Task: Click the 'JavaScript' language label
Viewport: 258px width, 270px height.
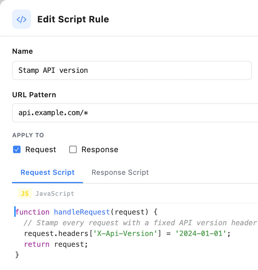Action: [x=55, y=194]
